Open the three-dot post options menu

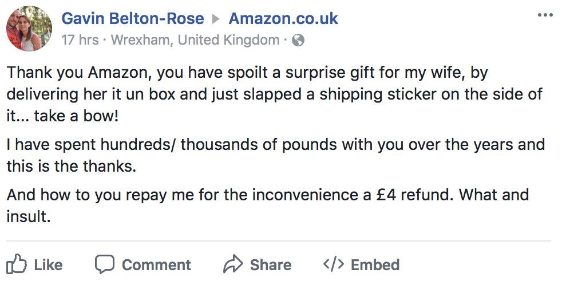pos(545,15)
